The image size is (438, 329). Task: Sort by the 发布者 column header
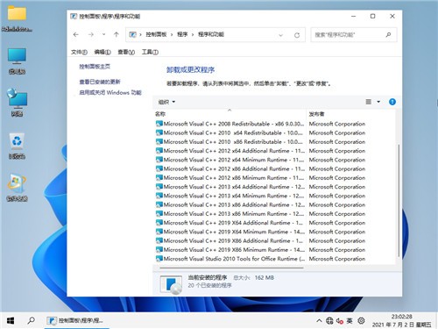317,114
